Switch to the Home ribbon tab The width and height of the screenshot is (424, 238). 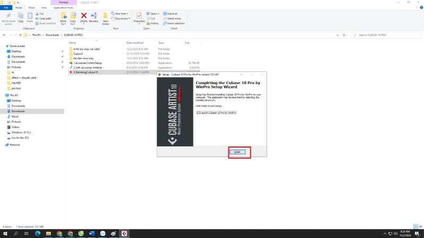pos(19,7)
